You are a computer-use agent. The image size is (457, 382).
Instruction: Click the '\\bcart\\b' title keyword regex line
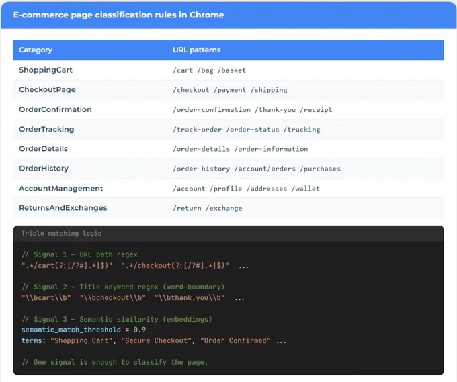click(x=133, y=298)
